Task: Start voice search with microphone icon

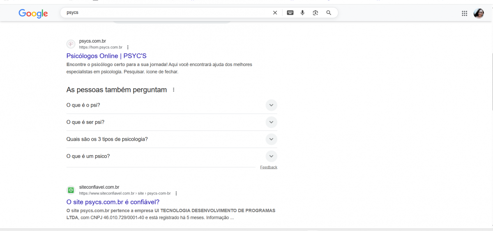Action: click(302, 13)
